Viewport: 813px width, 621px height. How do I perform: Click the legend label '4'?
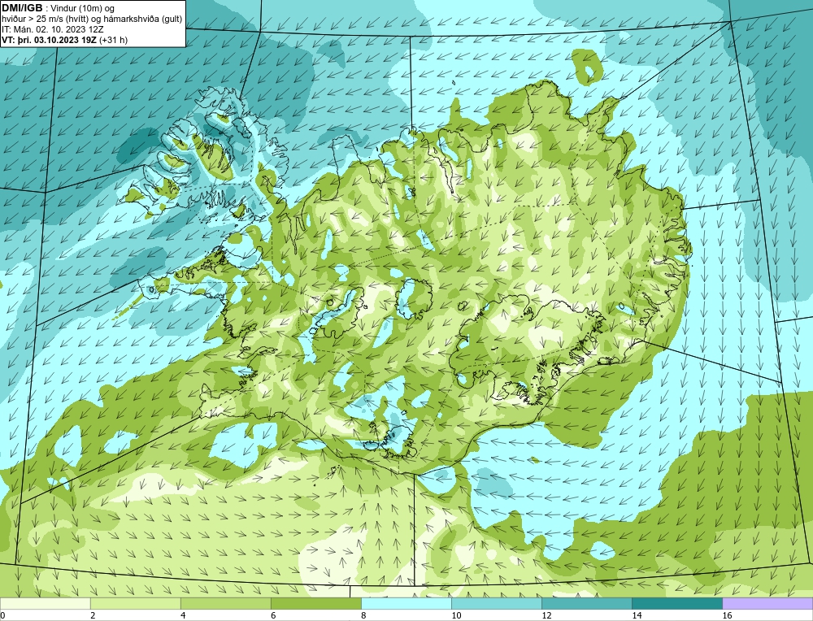click(x=183, y=615)
